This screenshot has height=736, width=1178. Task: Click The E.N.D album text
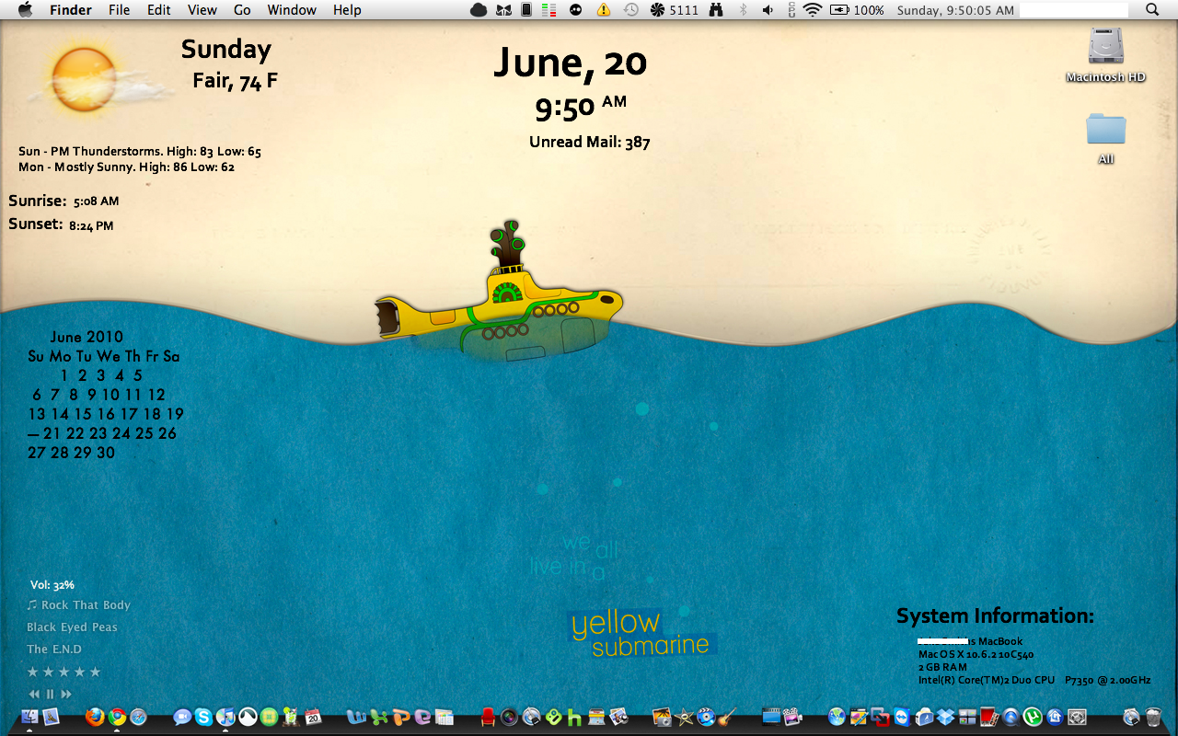click(54, 650)
